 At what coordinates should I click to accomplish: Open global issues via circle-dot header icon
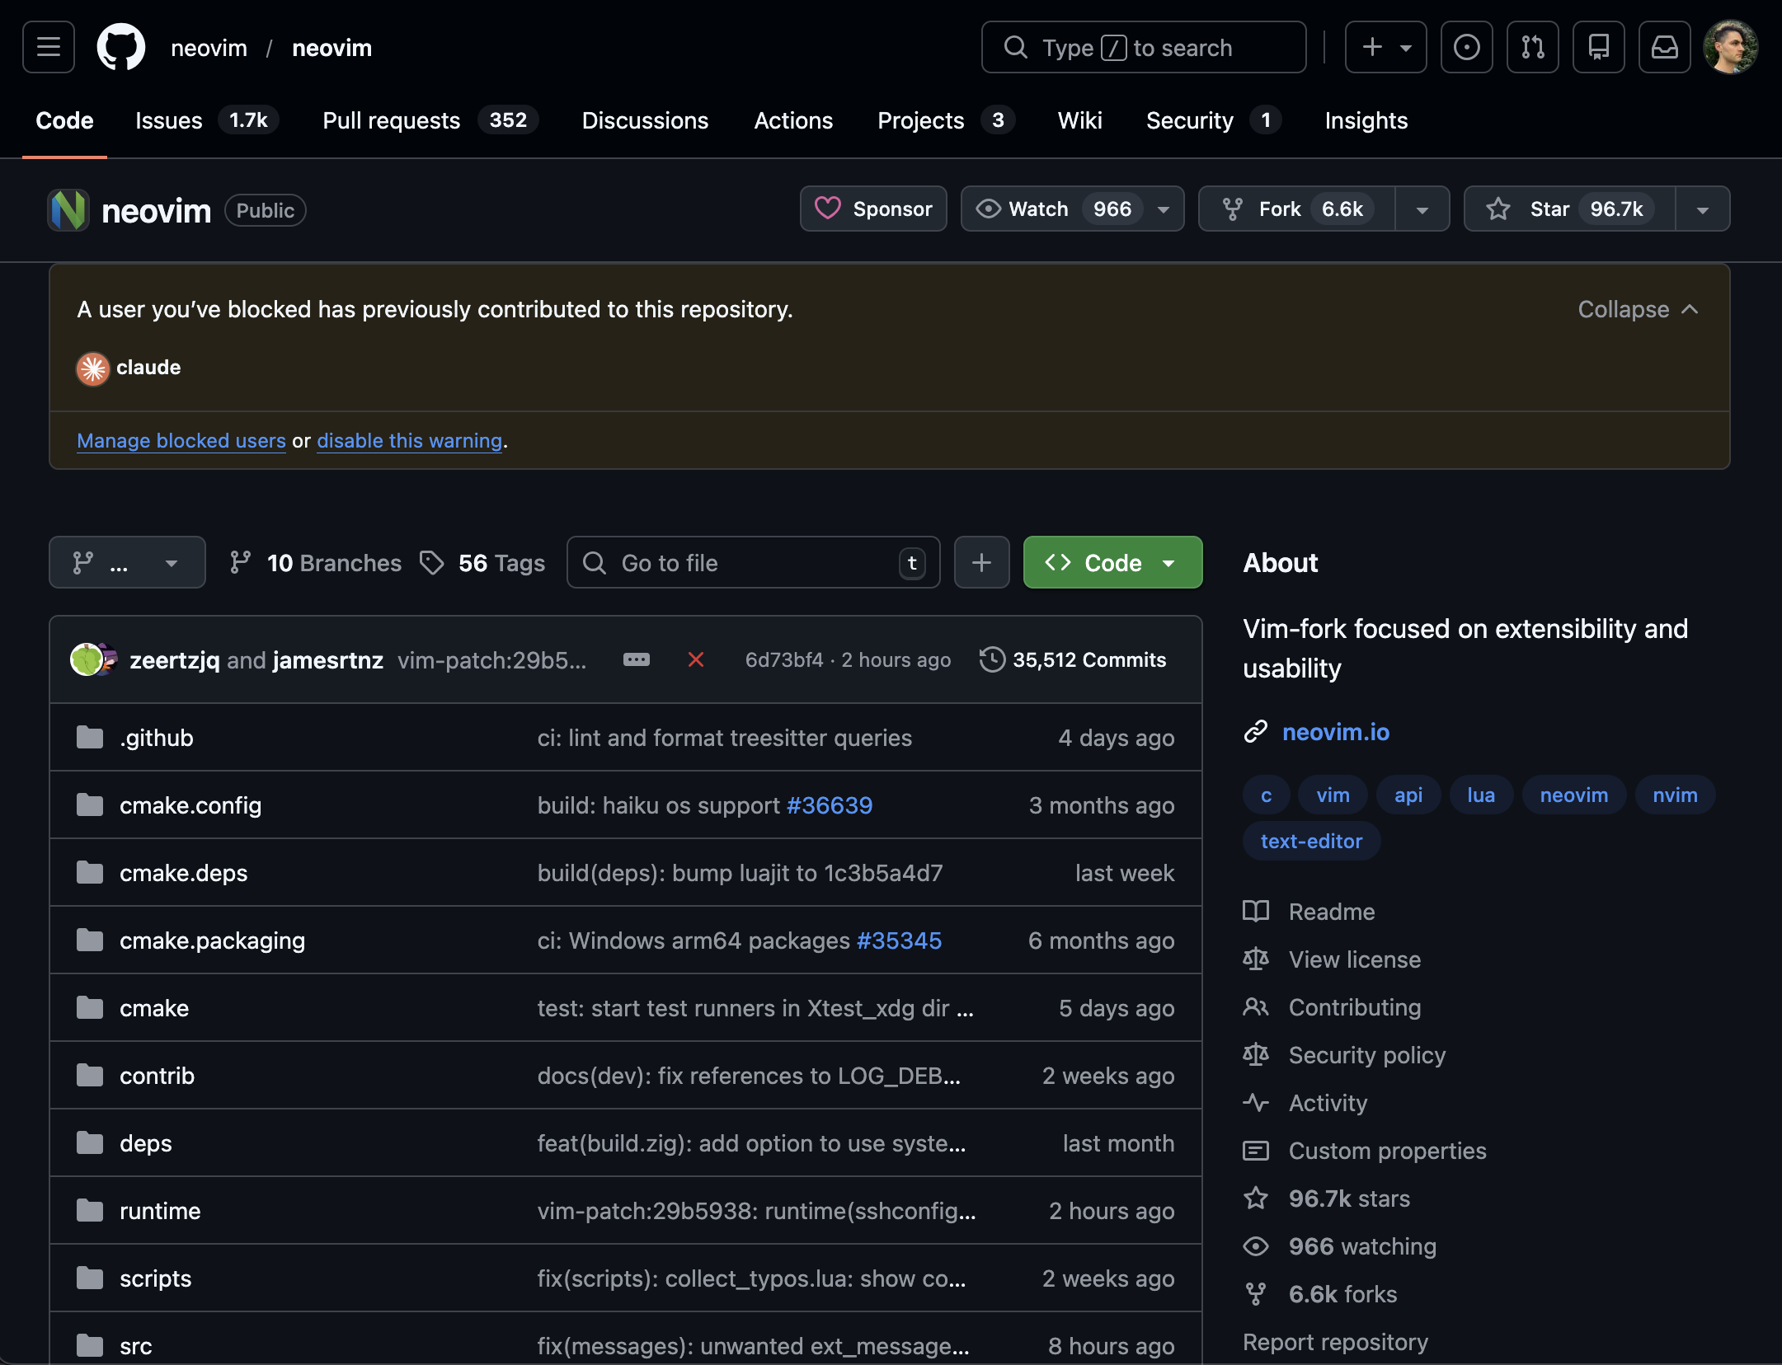pos(1467,47)
